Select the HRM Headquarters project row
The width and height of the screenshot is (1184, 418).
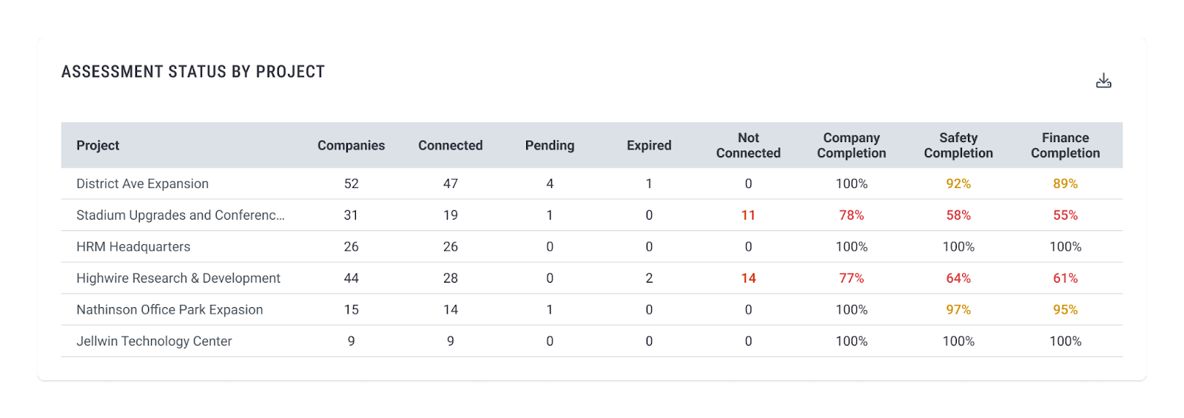[133, 247]
